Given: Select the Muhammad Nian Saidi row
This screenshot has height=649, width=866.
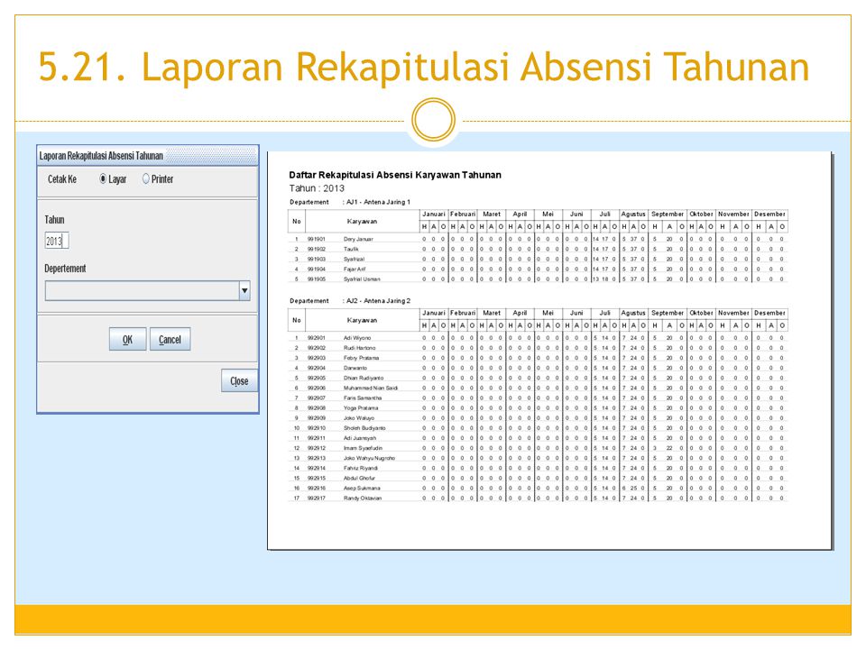Looking at the screenshot, I should (370, 388).
